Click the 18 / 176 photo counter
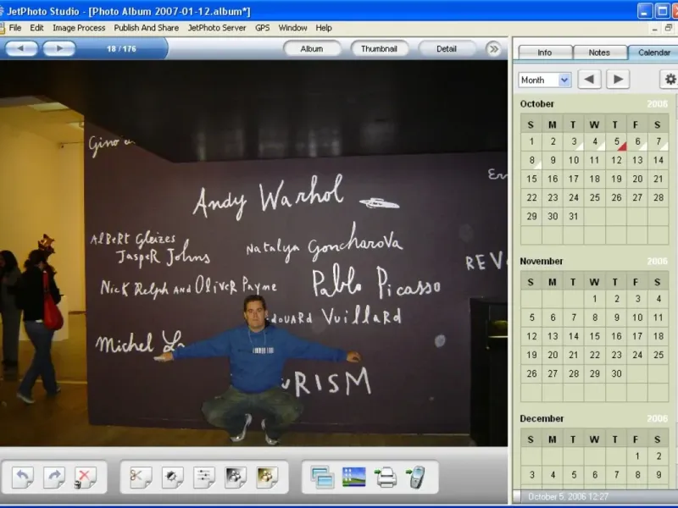Image resolution: width=678 pixels, height=508 pixels. tap(121, 49)
